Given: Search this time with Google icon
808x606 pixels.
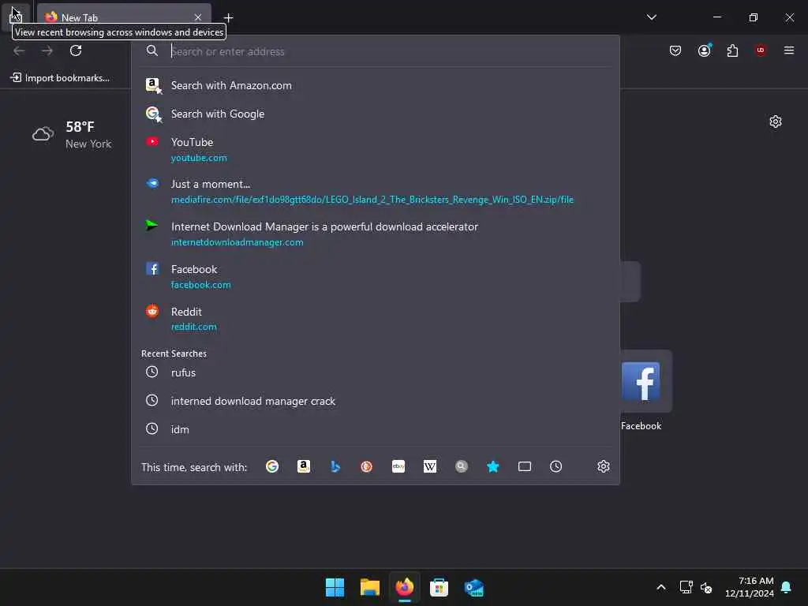Looking at the screenshot, I should [x=272, y=467].
